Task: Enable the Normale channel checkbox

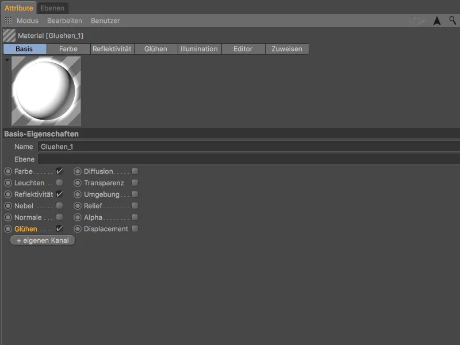Action: pyautogui.click(x=59, y=217)
